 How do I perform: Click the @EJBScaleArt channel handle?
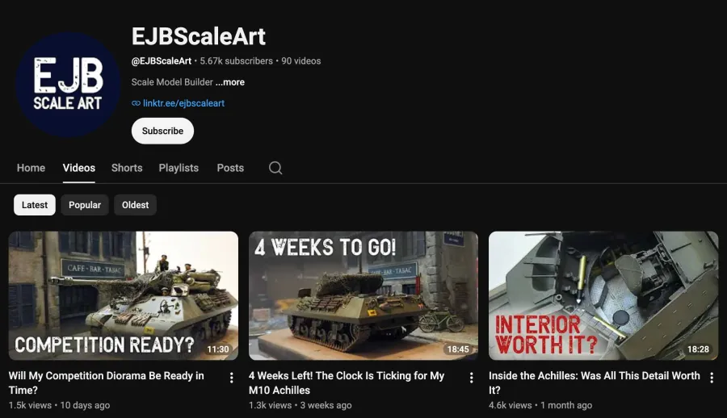162,61
